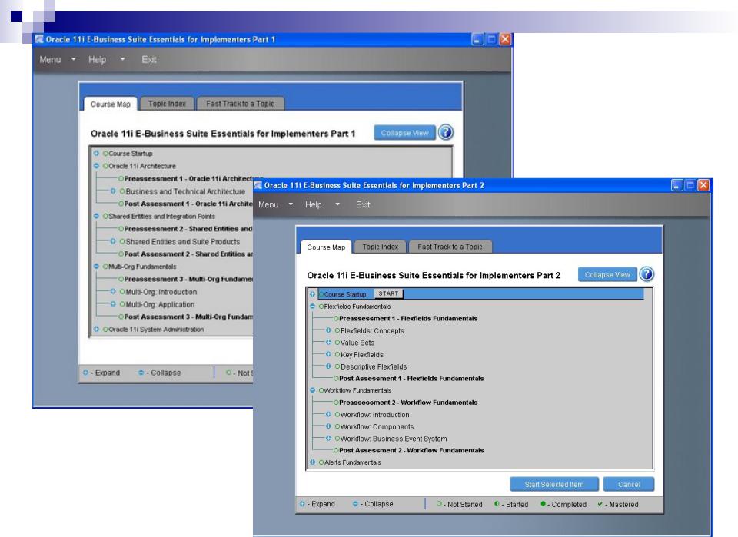Click 'Collapse' legend text in Part 2

378,504
